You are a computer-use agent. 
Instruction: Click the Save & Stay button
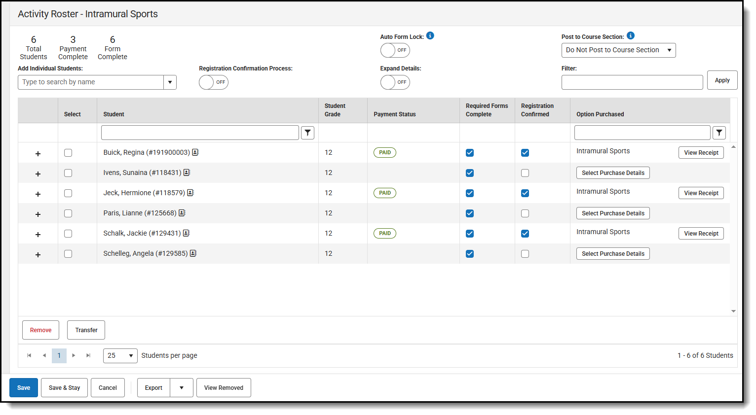64,388
